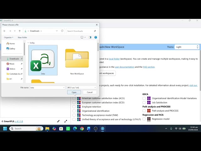Click the Regression model project icon
The image size is (201, 151).
[x=149, y=119]
